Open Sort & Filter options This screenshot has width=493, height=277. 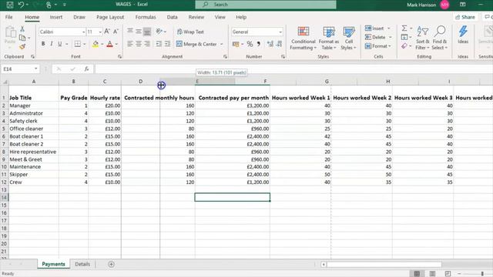[x=422, y=38]
